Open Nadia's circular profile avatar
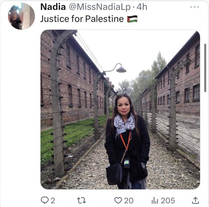 point(21,16)
